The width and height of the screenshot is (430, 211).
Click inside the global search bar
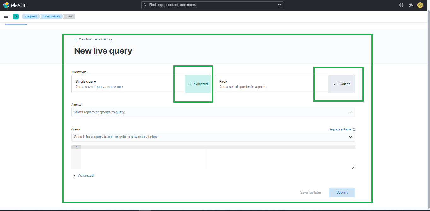click(x=212, y=5)
